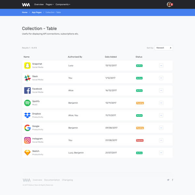
Task: Expand the Components menu in navbar
Action: pos(63,5)
